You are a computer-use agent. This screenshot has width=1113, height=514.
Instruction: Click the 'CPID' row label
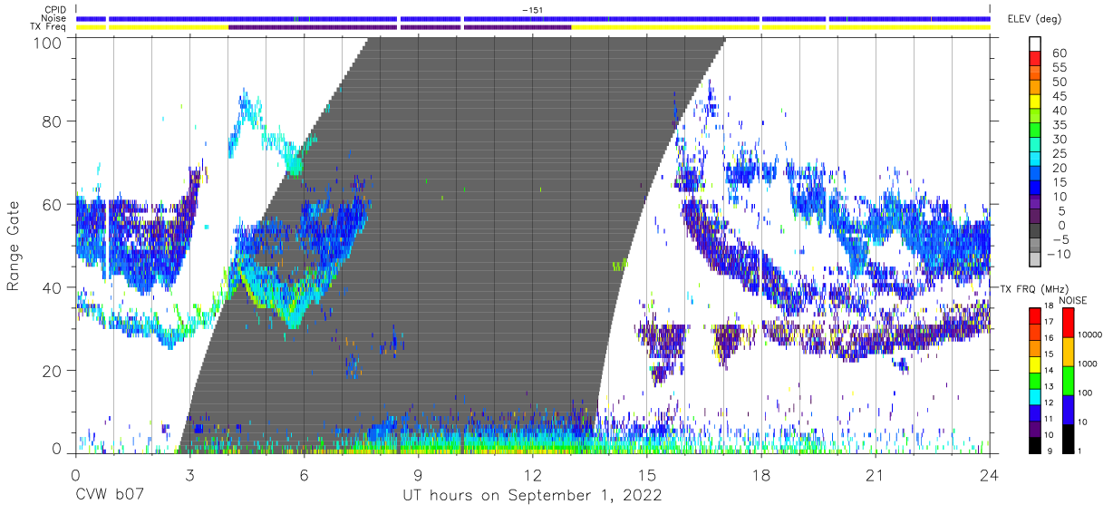[53, 9]
